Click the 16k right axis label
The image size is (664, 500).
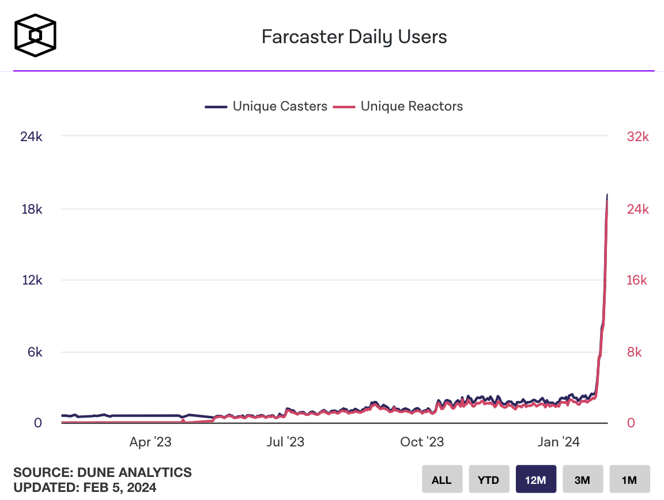(x=637, y=281)
